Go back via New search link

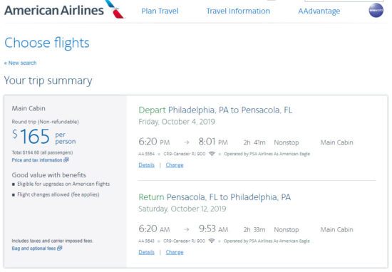point(20,63)
